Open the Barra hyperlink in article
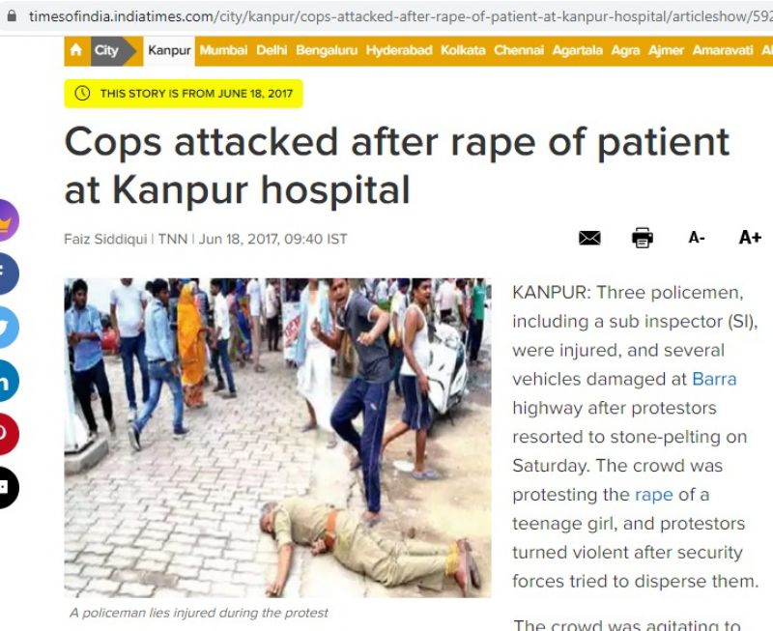This screenshot has width=773, height=631. 714,379
